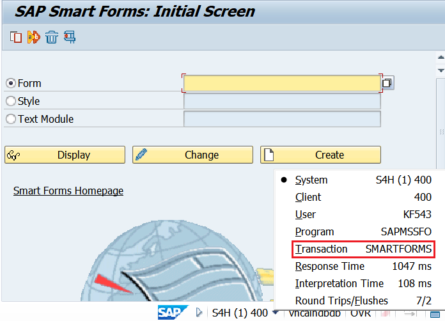Click into the Style name input field
The height and width of the screenshot is (321, 445).
click(x=282, y=101)
